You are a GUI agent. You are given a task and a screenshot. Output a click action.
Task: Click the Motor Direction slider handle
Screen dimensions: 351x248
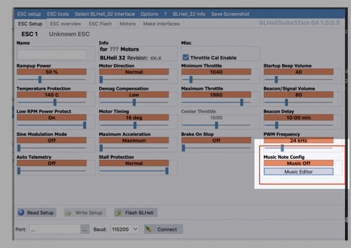(x=101, y=79)
